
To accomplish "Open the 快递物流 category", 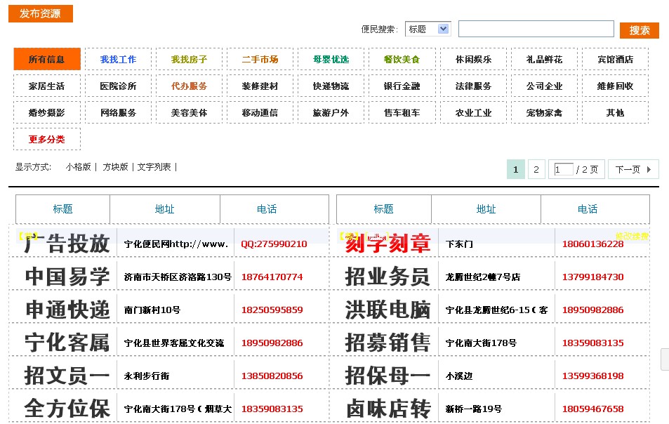I will tap(331, 86).
